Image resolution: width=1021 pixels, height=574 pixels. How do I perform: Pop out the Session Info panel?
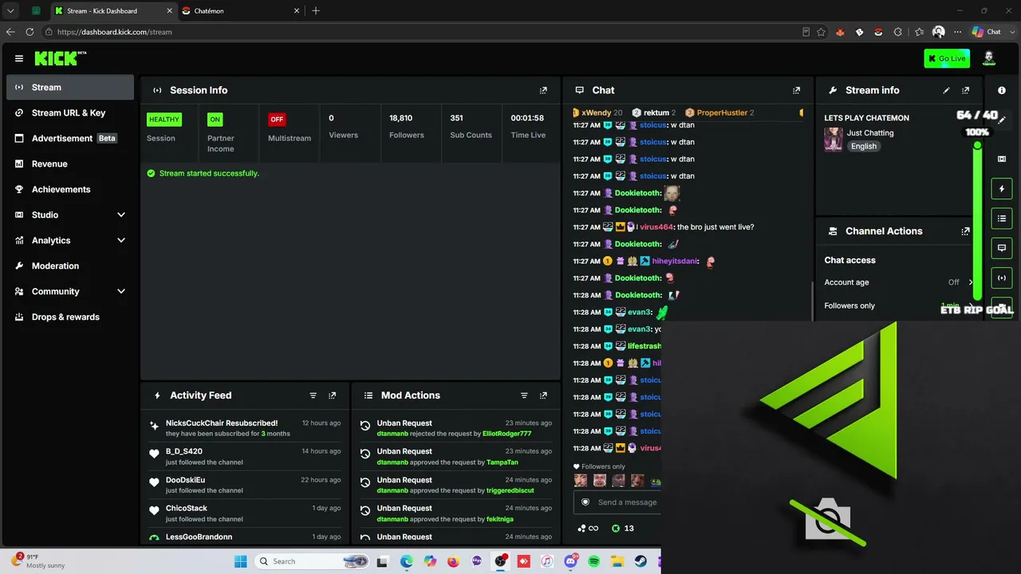543,90
